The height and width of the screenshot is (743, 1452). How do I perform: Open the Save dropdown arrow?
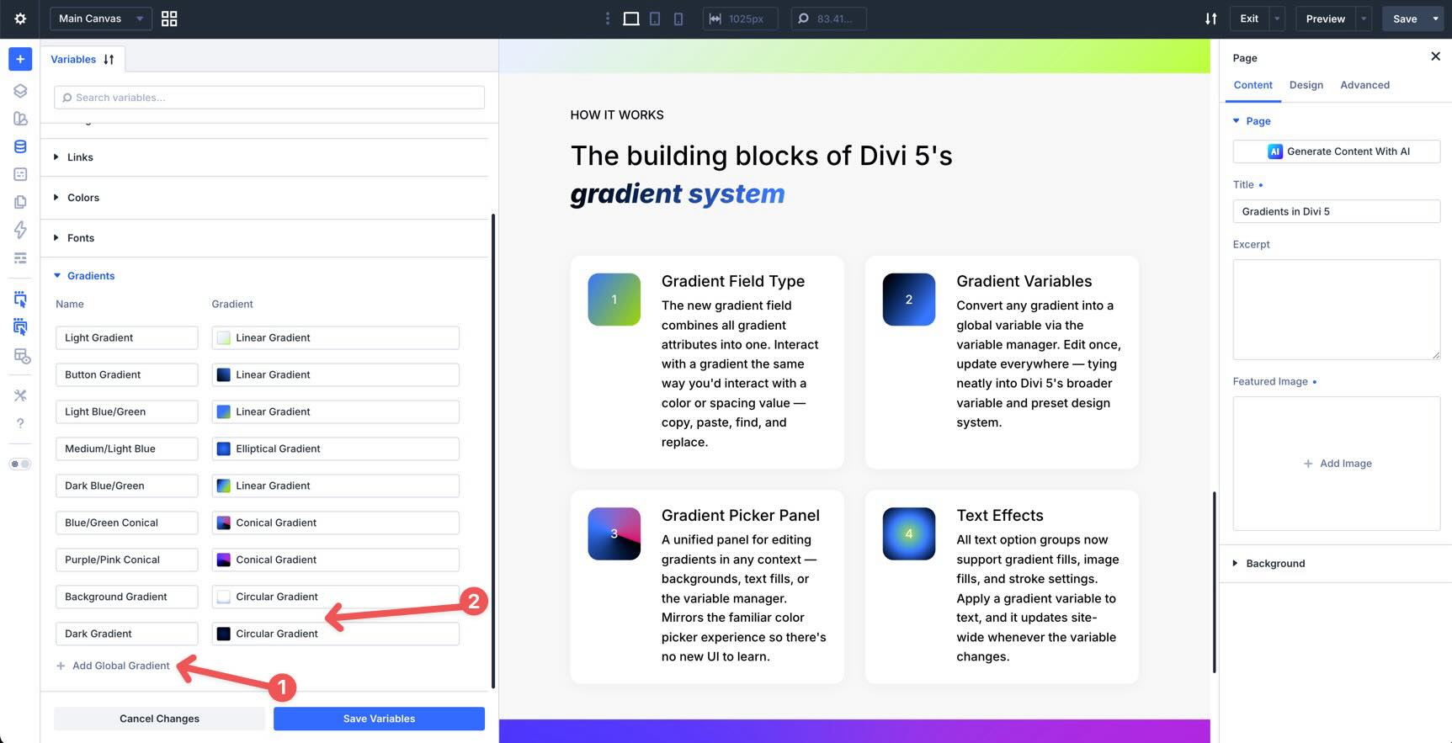[x=1435, y=19]
